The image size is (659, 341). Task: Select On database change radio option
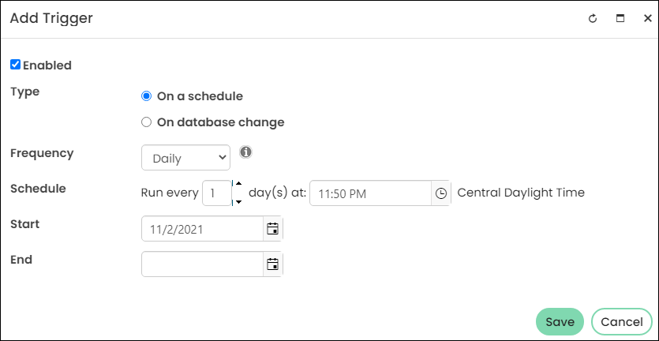[x=146, y=122]
